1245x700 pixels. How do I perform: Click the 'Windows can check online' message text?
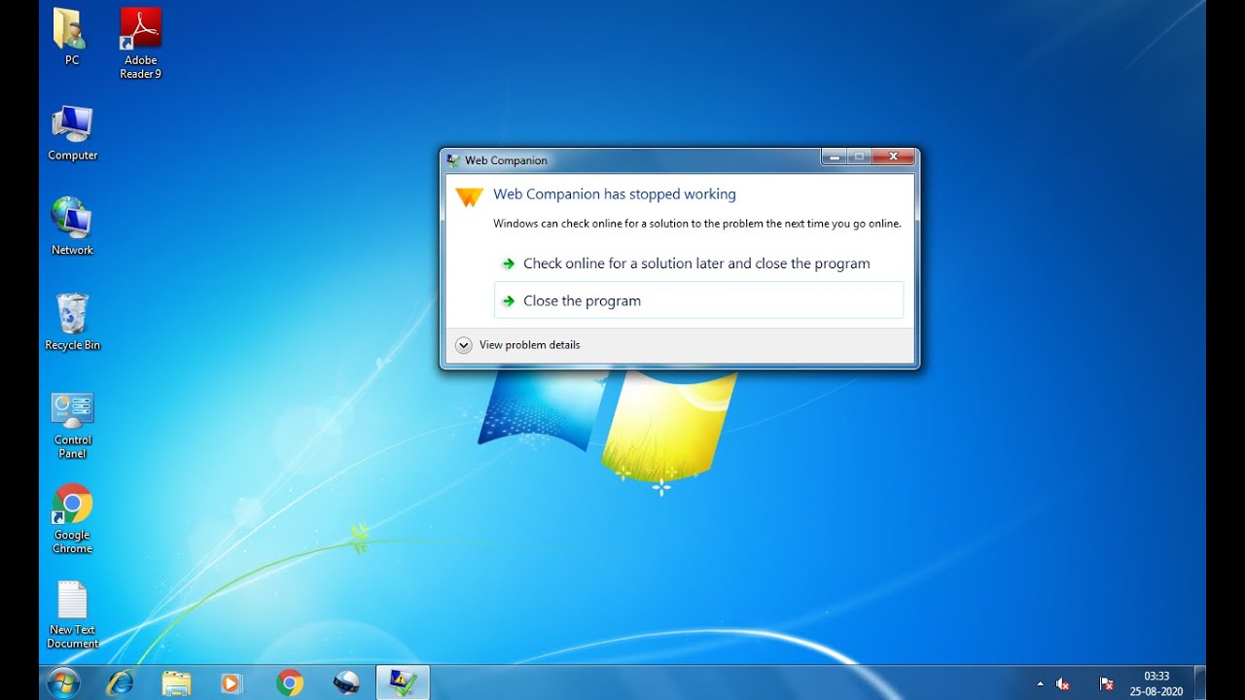coord(697,224)
